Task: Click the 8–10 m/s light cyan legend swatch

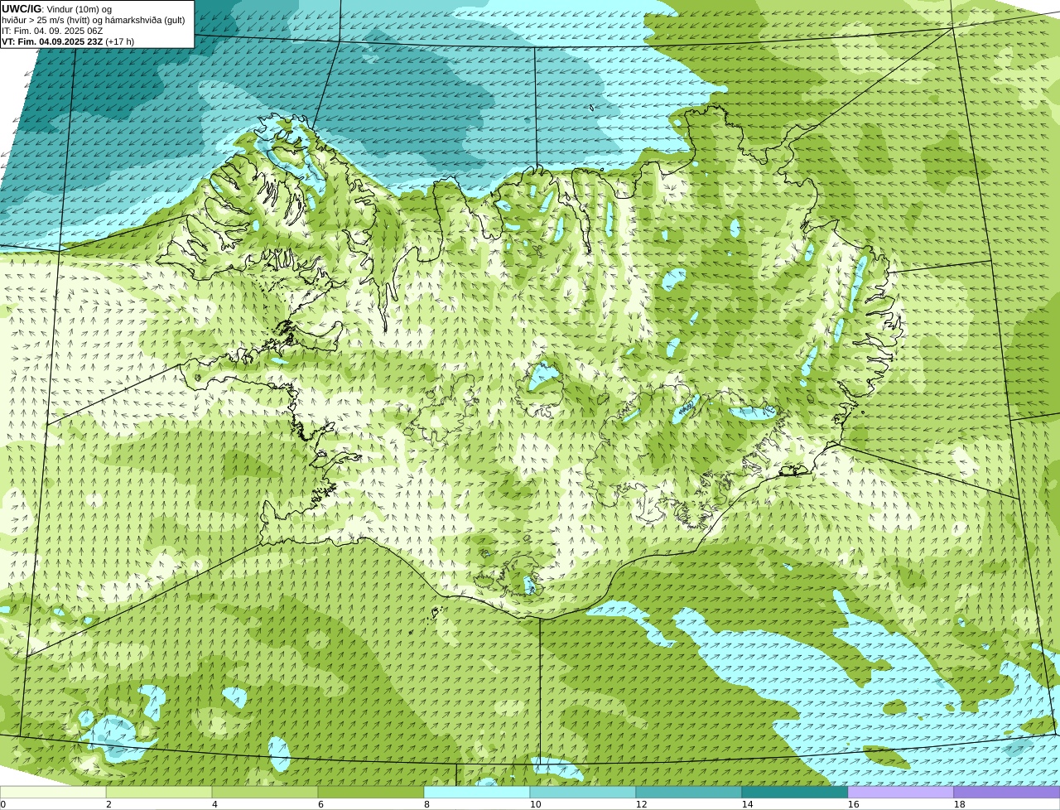Action: coord(477,792)
